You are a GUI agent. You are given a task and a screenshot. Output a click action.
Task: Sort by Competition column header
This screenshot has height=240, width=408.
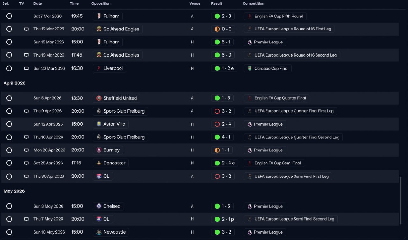click(x=253, y=3)
